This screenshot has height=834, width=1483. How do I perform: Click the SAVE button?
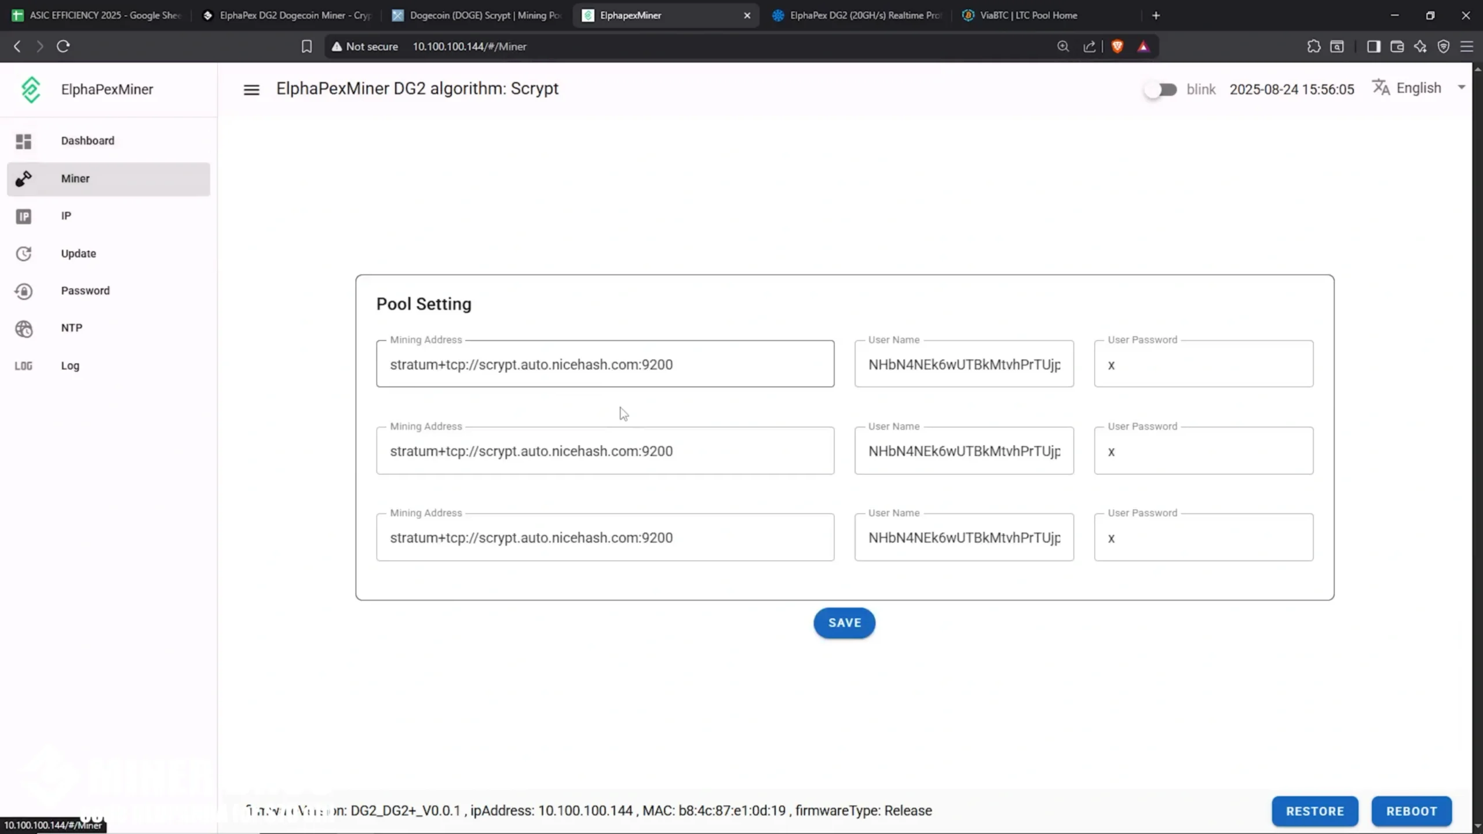click(844, 623)
